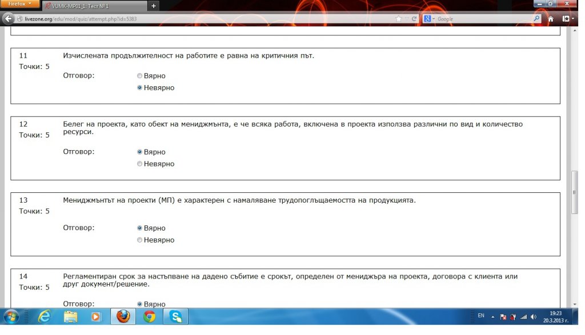This screenshot has height=335, width=585.
Task: Open Windows Explorer folder on the taskbar
Action: click(x=70, y=317)
